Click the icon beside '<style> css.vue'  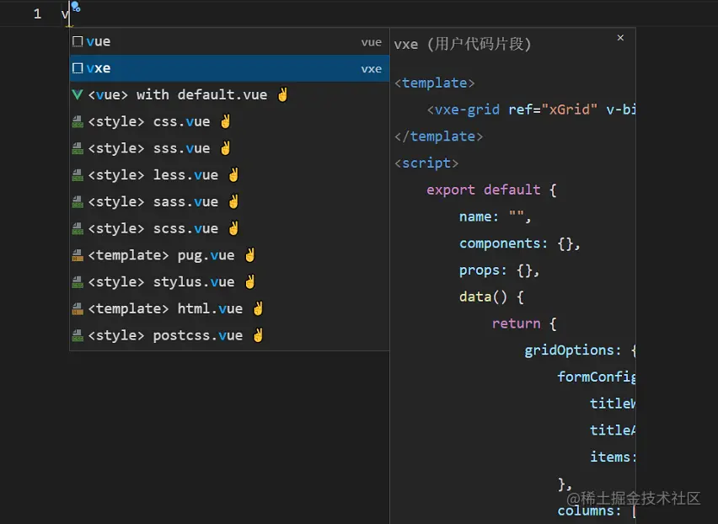[78, 121]
